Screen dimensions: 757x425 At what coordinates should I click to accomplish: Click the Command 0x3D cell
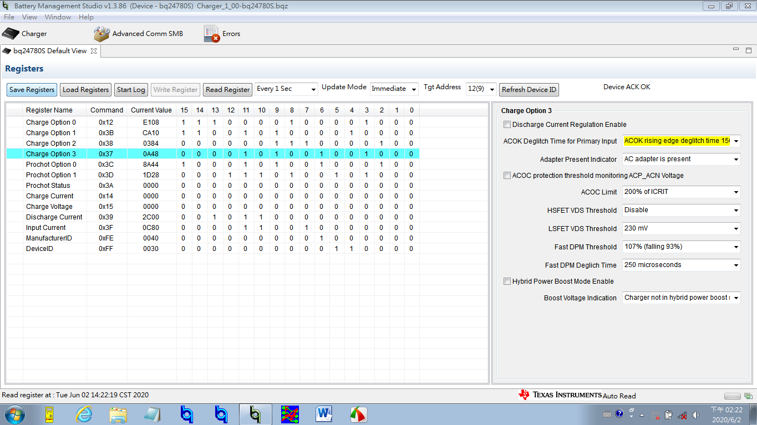tap(106, 175)
